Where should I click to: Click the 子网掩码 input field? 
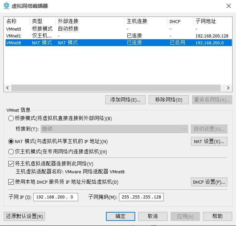141,197
